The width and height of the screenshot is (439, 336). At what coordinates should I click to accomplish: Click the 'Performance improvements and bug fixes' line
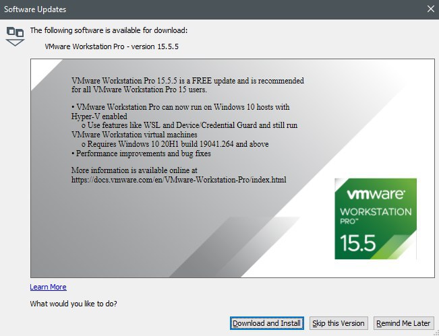click(141, 154)
